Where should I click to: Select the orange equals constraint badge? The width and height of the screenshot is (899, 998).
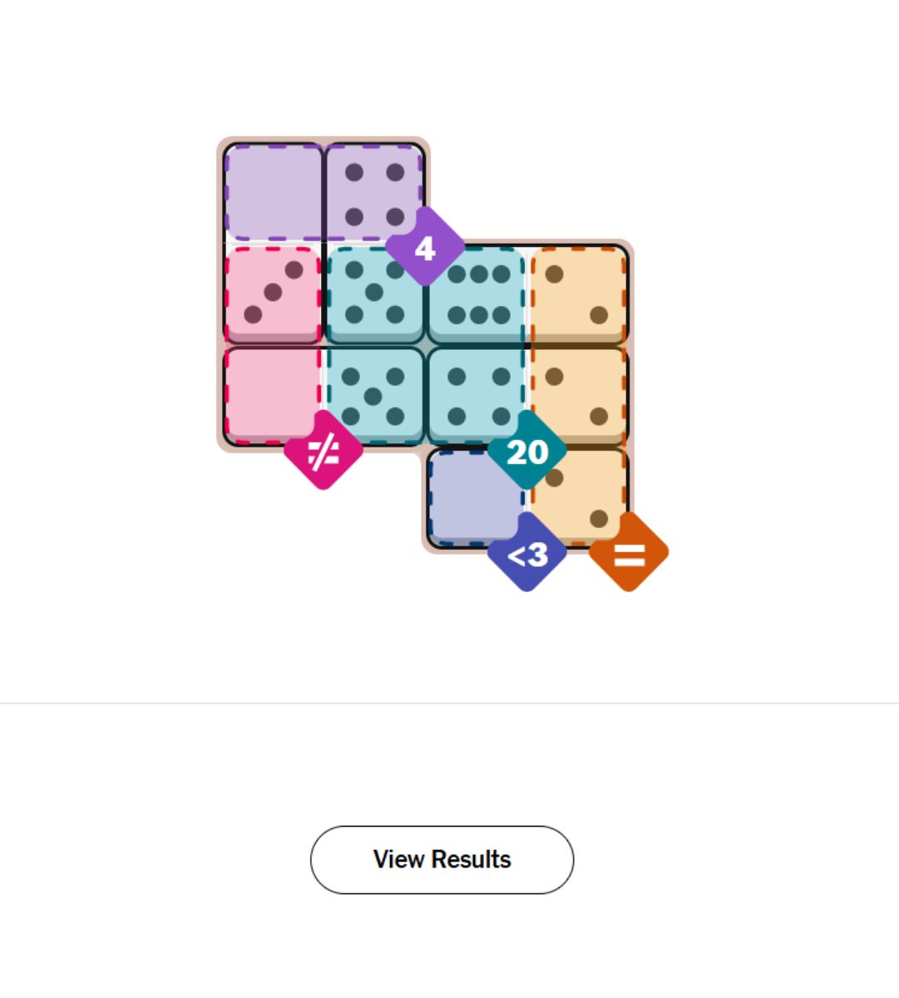pyautogui.click(x=629, y=553)
